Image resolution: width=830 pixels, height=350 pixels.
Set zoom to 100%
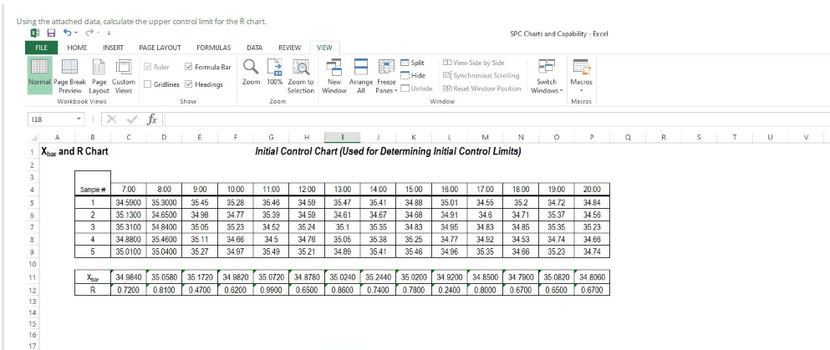275,73
